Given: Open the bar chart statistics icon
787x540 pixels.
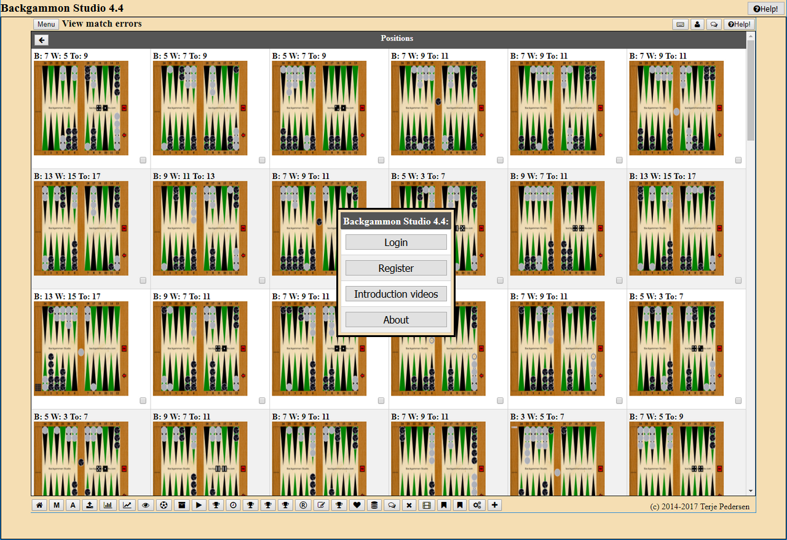Looking at the screenshot, I should coord(108,505).
